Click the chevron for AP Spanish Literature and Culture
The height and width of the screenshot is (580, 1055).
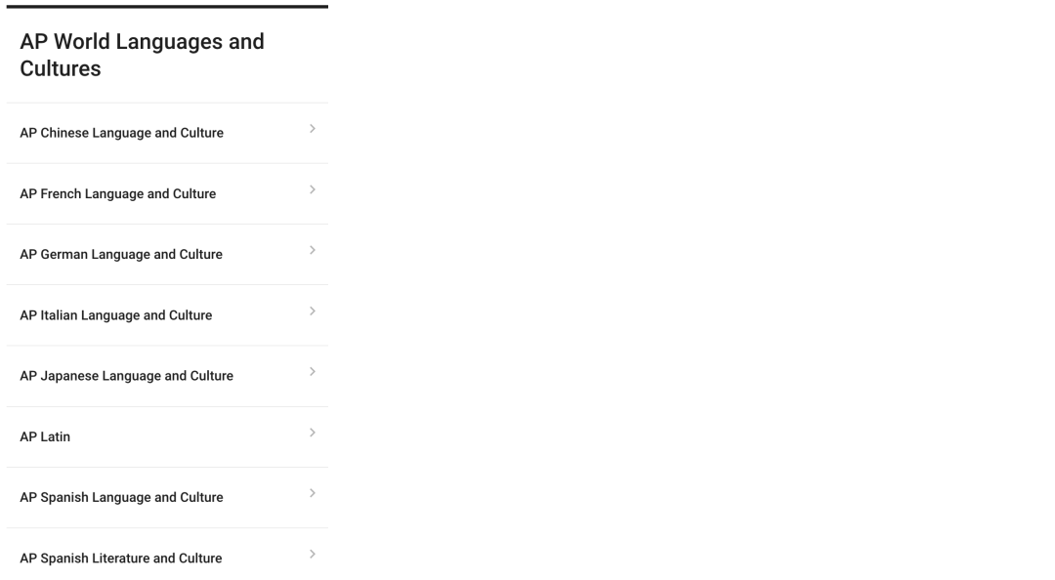click(313, 555)
